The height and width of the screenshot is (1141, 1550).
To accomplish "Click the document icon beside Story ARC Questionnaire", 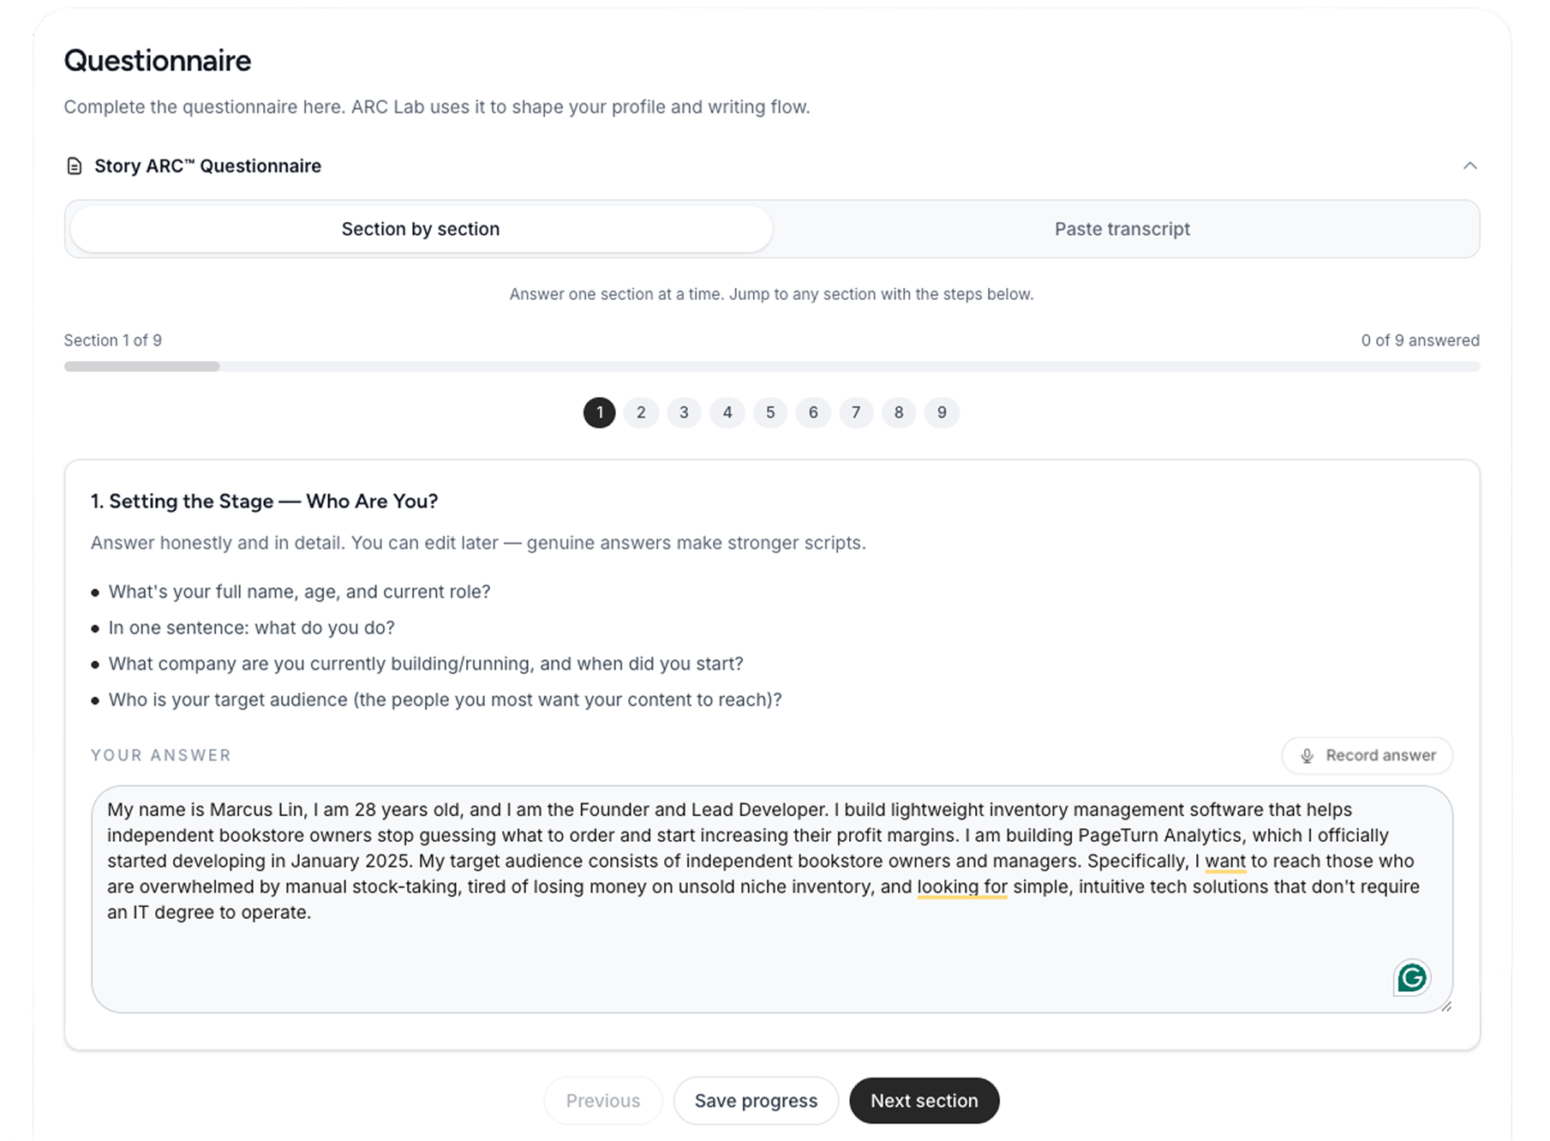I will (x=75, y=166).
